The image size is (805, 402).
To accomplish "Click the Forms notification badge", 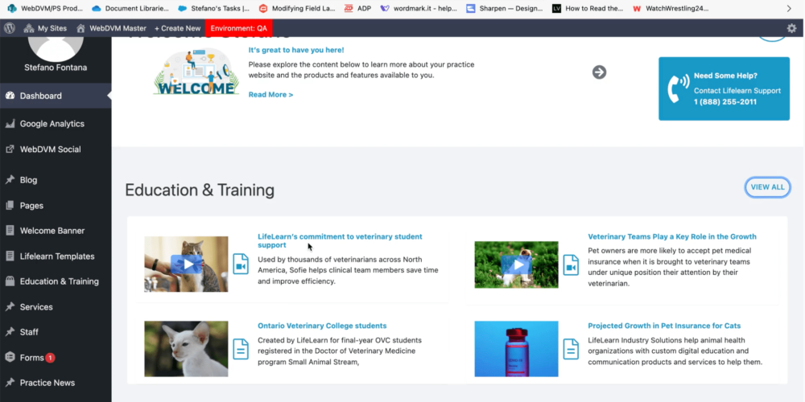I will point(50,358).
